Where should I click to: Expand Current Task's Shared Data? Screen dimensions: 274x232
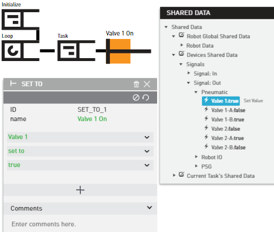[x=174, y=176]
